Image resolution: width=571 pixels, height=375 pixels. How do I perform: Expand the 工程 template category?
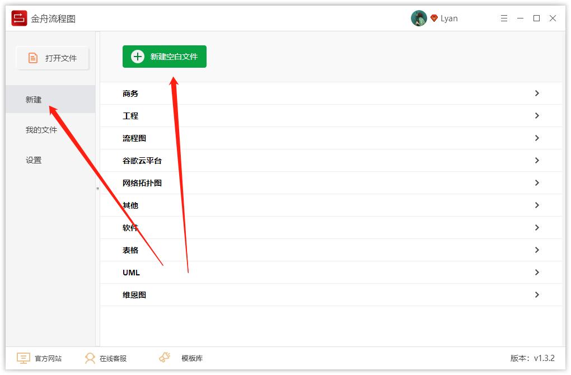(537, 115)
